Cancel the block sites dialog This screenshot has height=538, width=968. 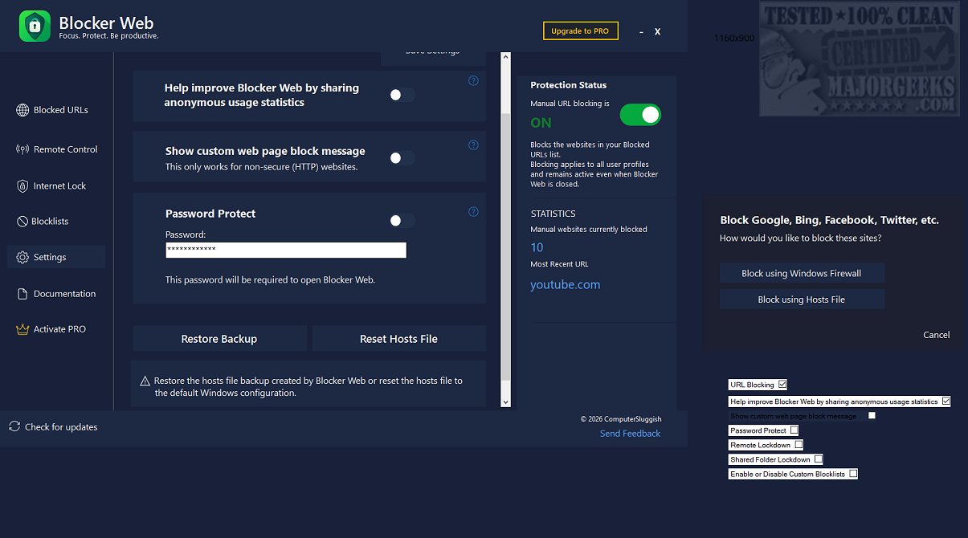(936, 335)
